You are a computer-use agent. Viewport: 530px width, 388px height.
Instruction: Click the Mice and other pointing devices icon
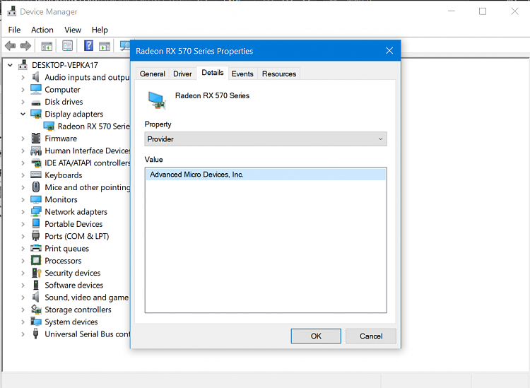[x=36, y=187]
